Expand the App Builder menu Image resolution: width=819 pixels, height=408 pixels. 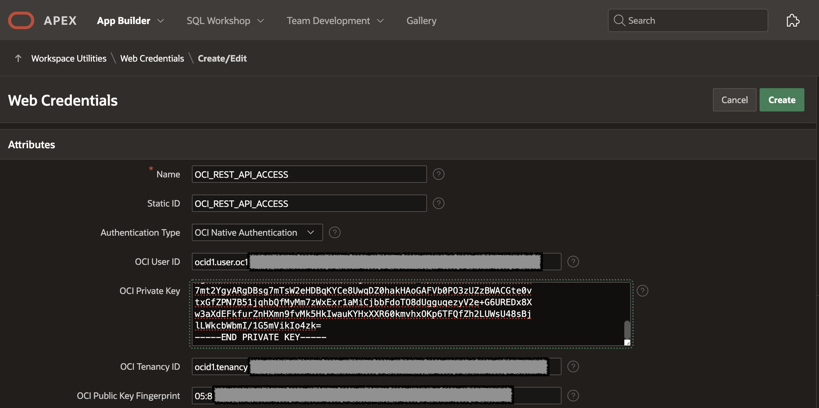[129, 20]
